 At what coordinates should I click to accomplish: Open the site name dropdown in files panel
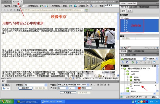tap(144, 59)
